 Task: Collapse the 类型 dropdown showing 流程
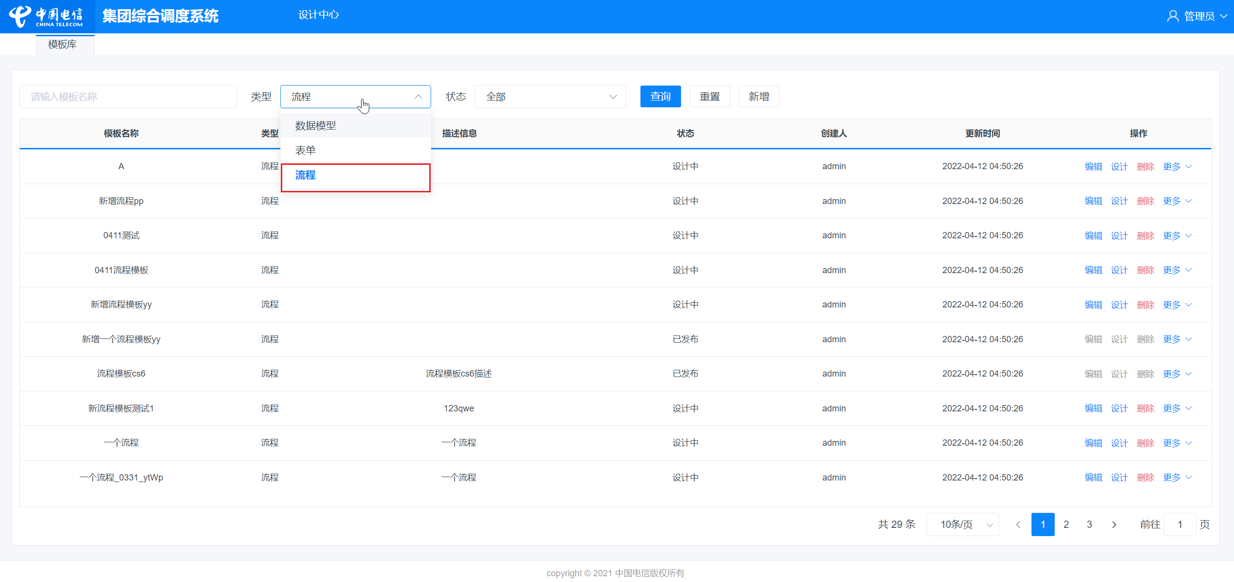point(355,97)
